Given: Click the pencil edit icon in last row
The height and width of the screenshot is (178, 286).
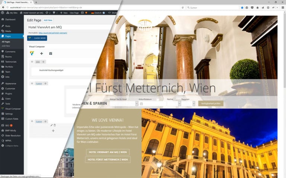Looking at the screenshot, I should click(52, 125).
